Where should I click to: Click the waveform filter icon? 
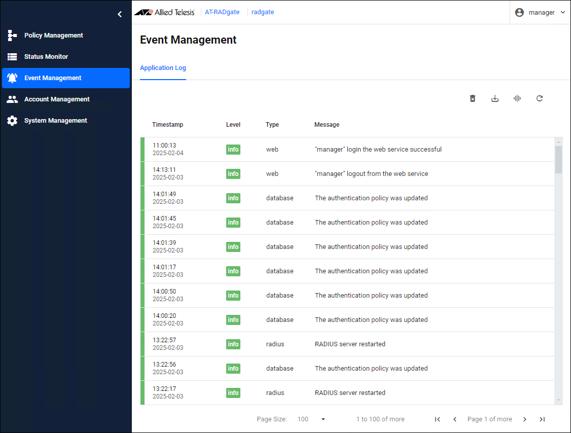(517, 98)
